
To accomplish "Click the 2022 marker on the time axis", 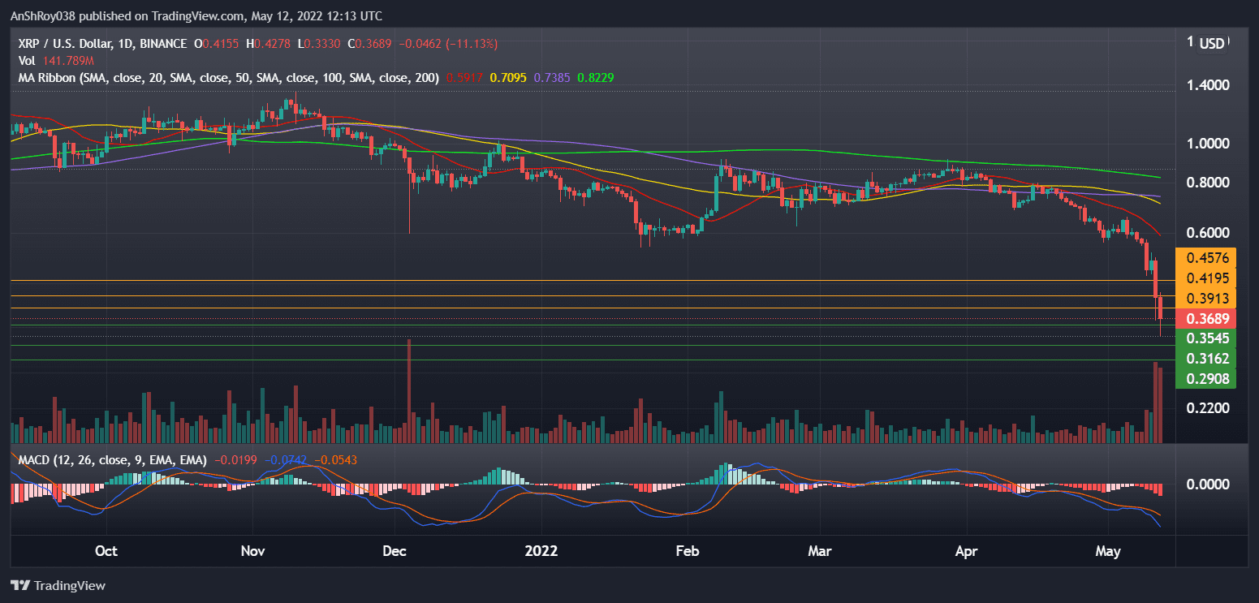I will click(541, 551).
